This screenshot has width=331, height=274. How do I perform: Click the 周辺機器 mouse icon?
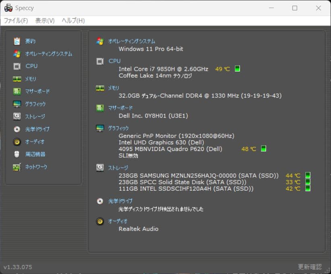coord(17,154)
